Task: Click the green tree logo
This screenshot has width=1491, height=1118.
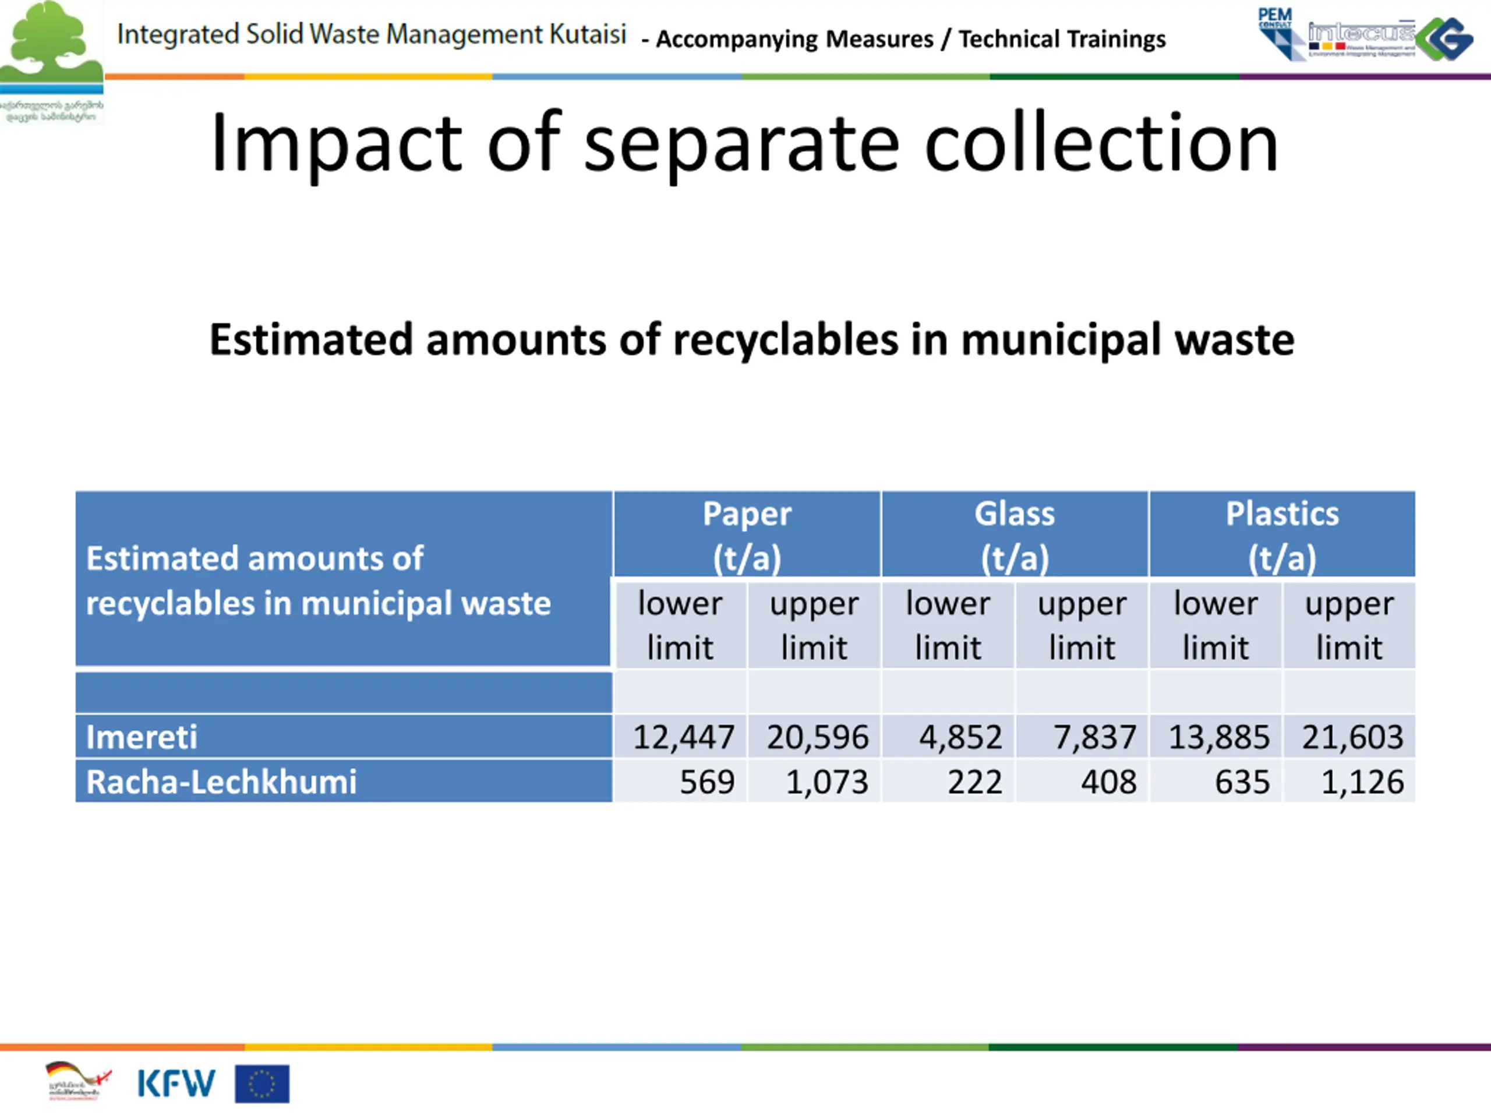Action: click(x=52, y=62)
